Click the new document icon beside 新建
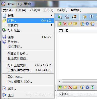Image resolution: width=97 pixels, height=99 pixels. click(x=4, y=16)
